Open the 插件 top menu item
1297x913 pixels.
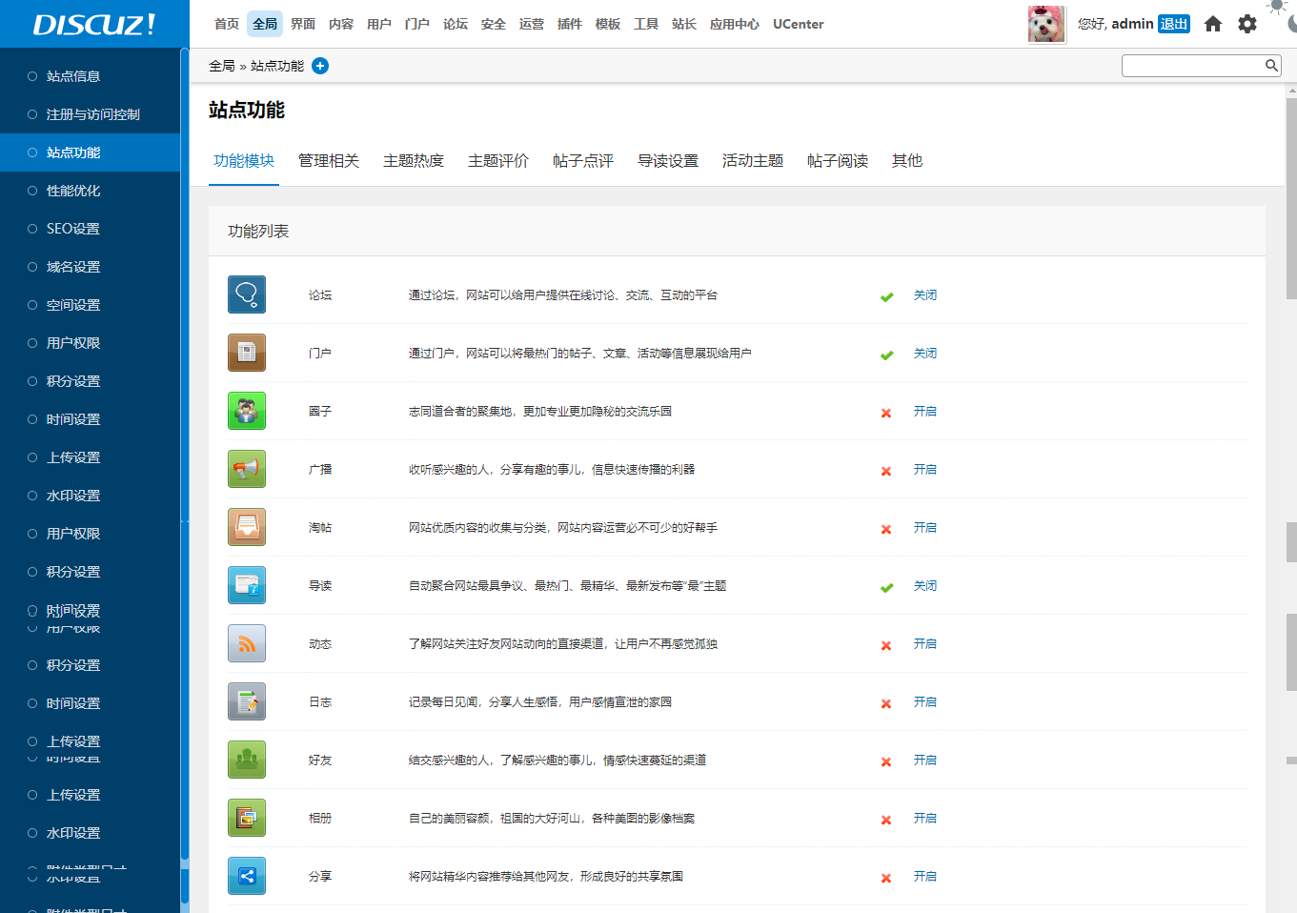click(x=570, y=24)
